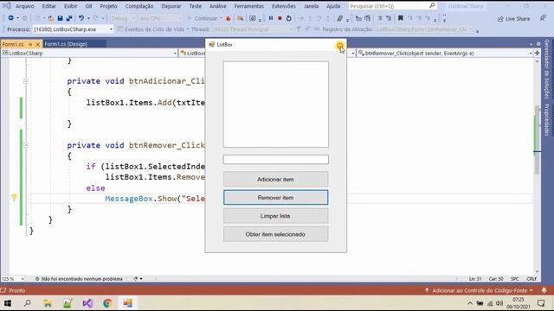
Task: Collapse the btnAdicionar_Click method outline
Action: pyautogui.click(x=26, y=81)
